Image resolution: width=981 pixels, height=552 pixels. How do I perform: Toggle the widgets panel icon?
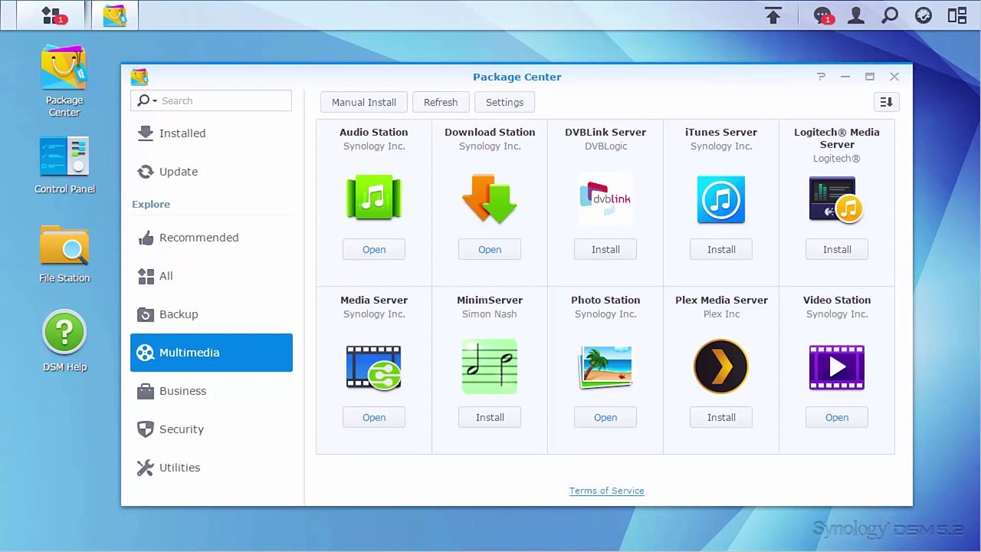(x=957, y=15)
